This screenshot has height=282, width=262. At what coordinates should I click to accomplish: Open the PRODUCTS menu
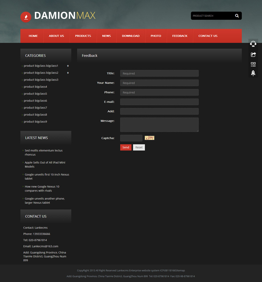coord(83,36)
